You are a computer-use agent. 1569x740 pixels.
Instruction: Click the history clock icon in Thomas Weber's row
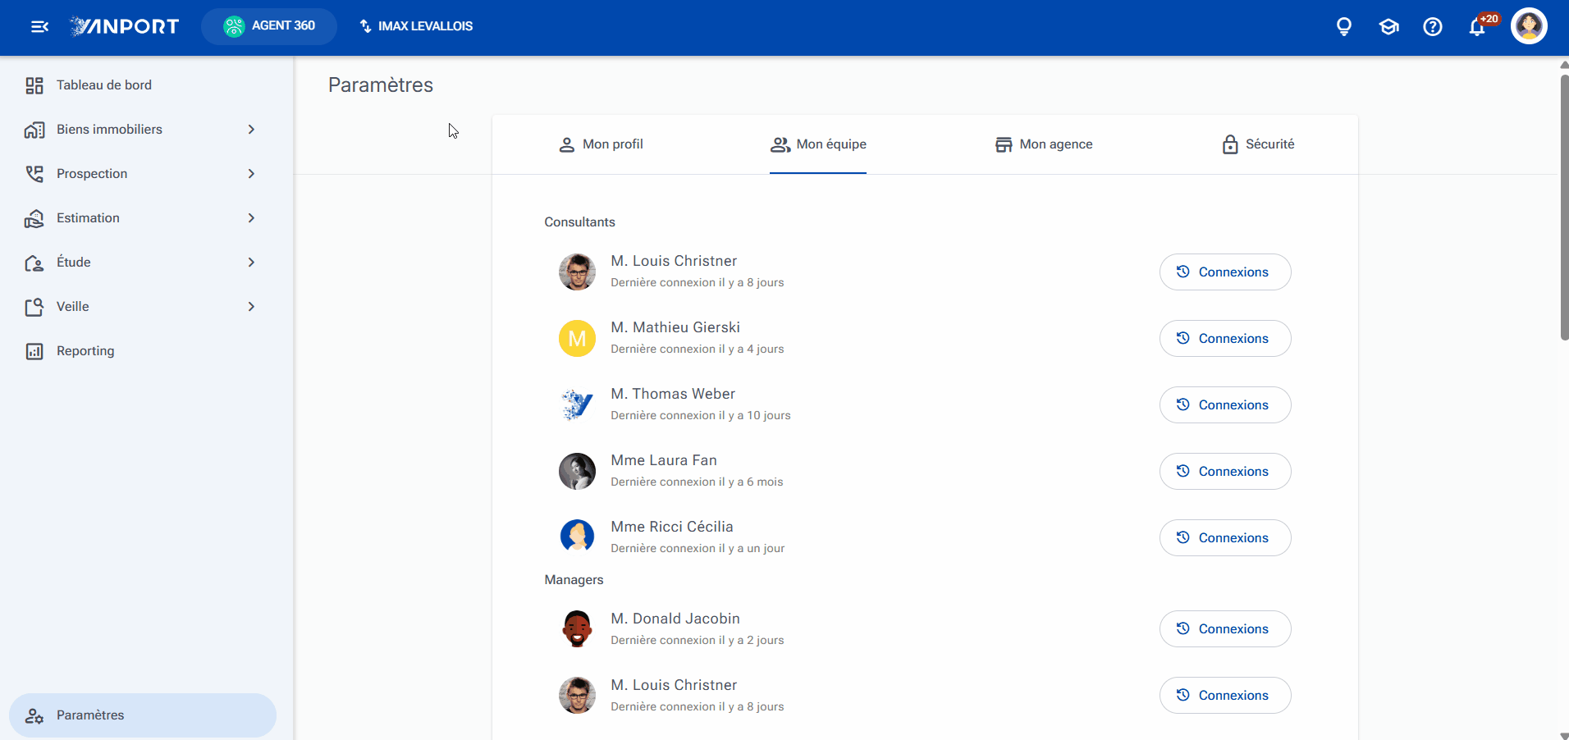pyautogui.click(x=1182, y=404)
